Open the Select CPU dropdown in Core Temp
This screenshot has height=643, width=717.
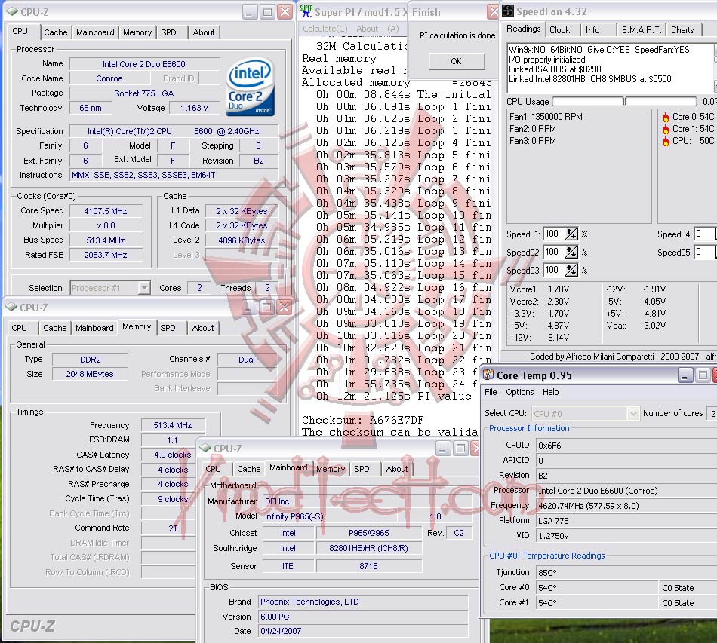[x=633, y=413]
